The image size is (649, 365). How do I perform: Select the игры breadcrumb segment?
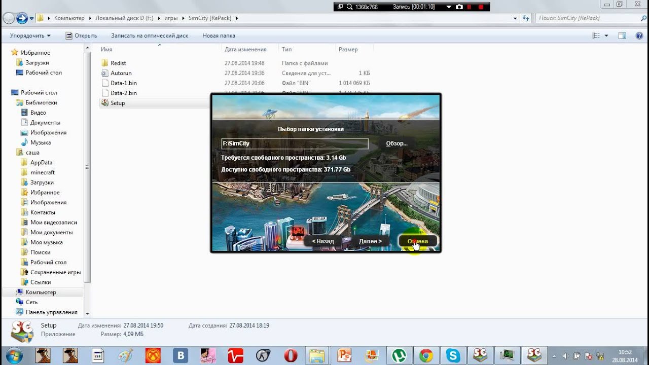coord(171,18)
